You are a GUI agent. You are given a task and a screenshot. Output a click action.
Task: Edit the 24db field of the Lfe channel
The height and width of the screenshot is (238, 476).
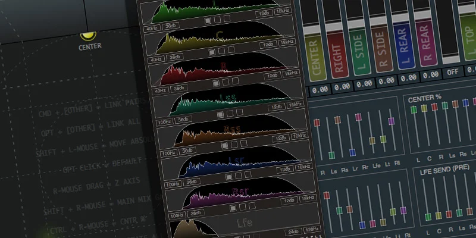click(293, 231)
